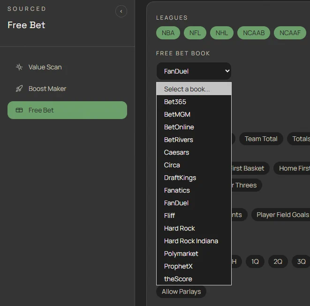
Task: Toggle the 2Q period chip
Action: 278,261
